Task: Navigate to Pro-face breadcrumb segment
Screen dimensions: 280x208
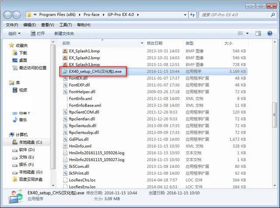Action: tap(91, 14)
